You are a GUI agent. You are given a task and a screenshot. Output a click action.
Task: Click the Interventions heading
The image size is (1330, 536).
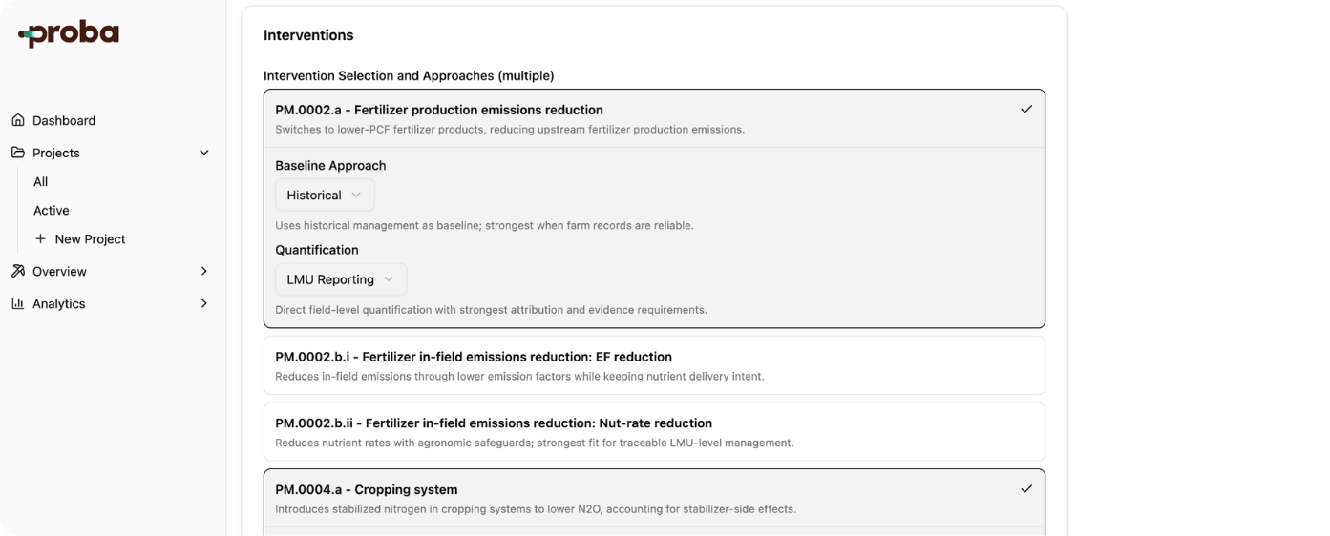click(x=308, y=35)
